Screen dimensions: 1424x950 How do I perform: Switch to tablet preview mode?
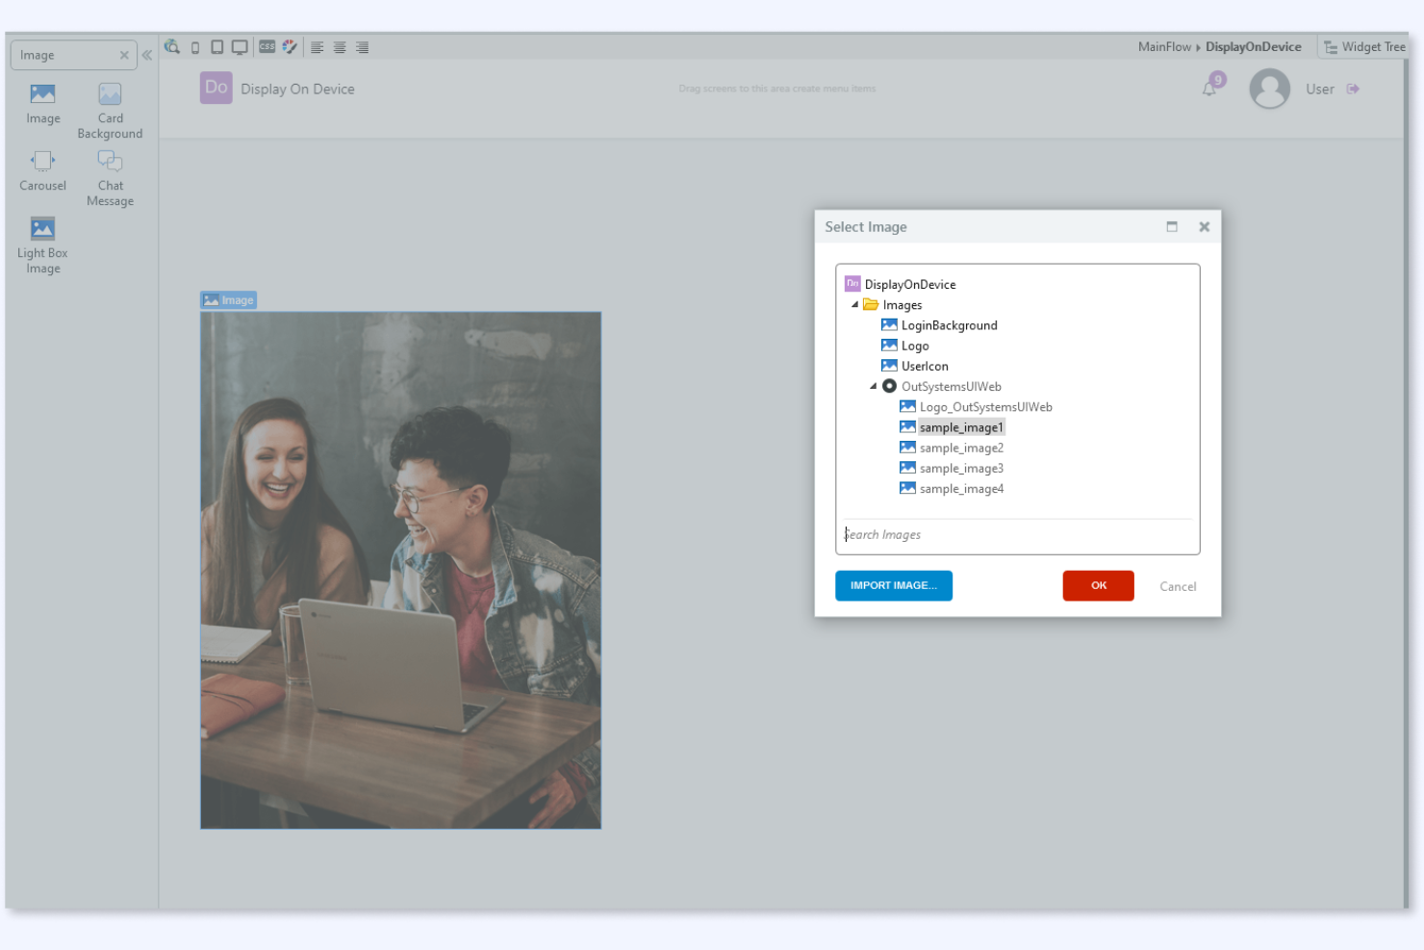click(x=216, y=46)
